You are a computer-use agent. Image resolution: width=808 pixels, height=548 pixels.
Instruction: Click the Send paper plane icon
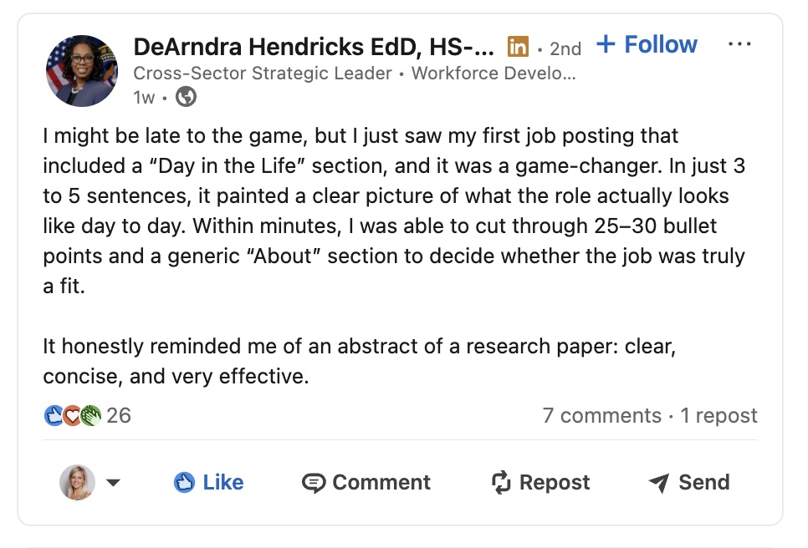(659, 483)
